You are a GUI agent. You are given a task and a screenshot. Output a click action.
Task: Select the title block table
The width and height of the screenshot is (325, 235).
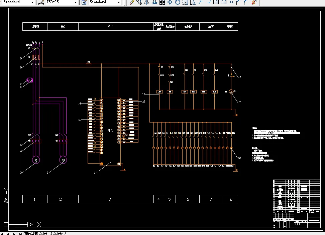[x=297, y=204]
